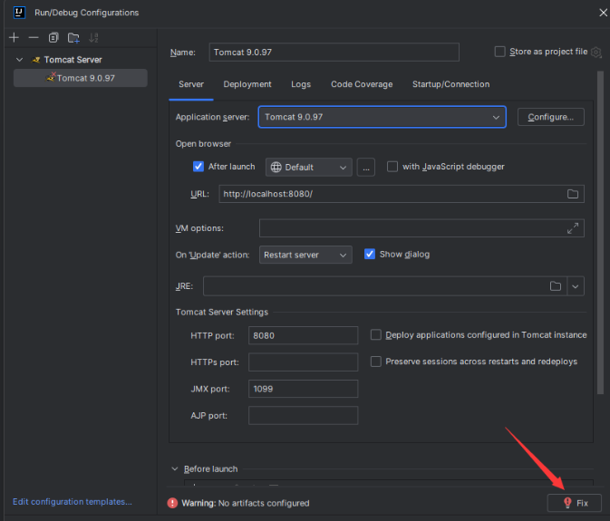610x521 pixels.
Task: Click the HTTP port field
Action: coord(303,335)
